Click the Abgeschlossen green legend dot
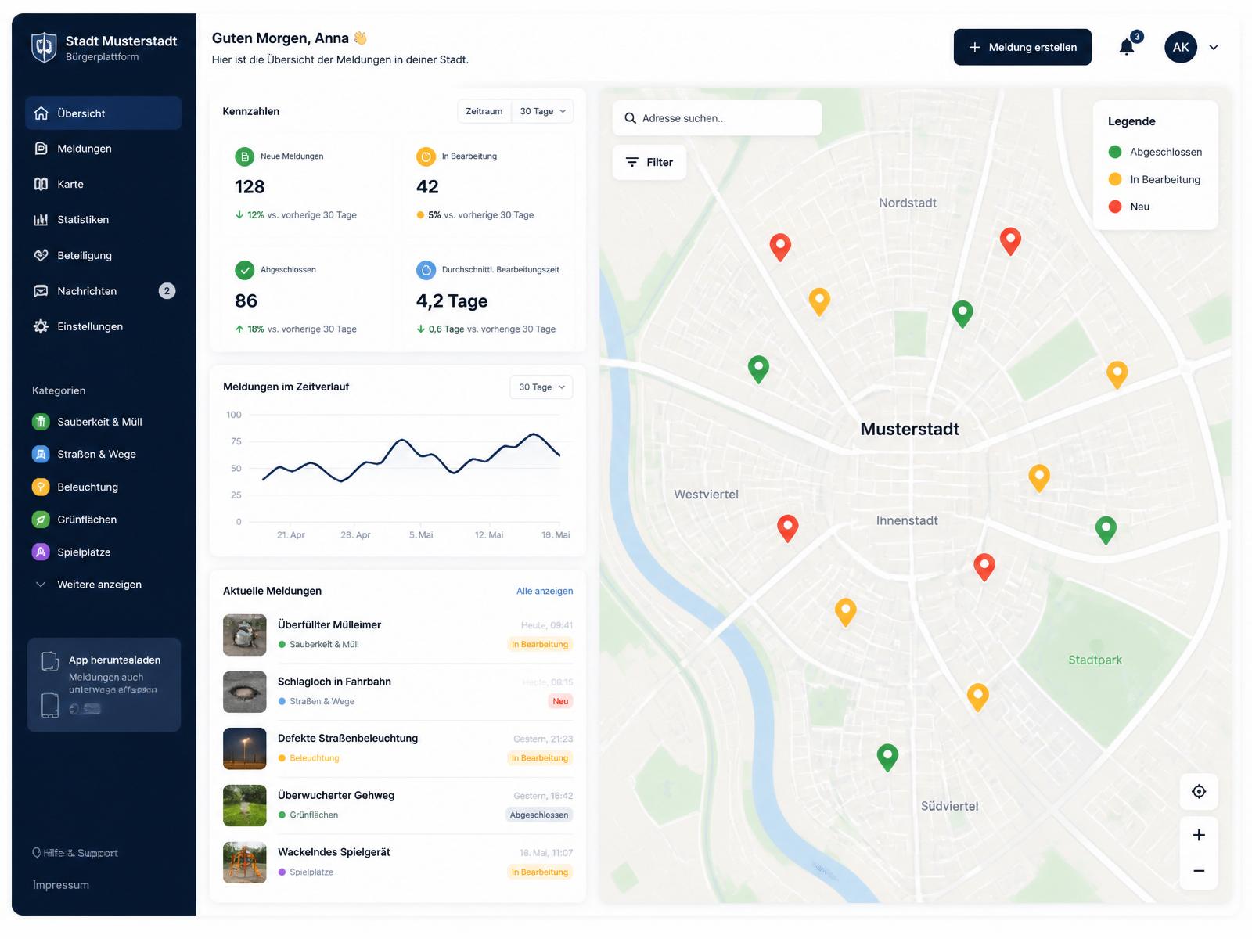 [1115, 152]
